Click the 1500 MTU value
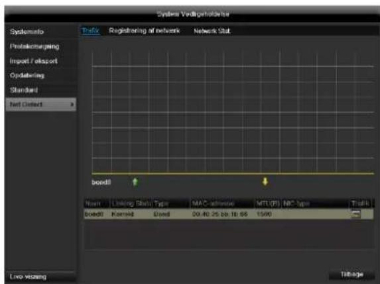Image resolution: width=380 pixels, height=284 pixels. point(264,214)
